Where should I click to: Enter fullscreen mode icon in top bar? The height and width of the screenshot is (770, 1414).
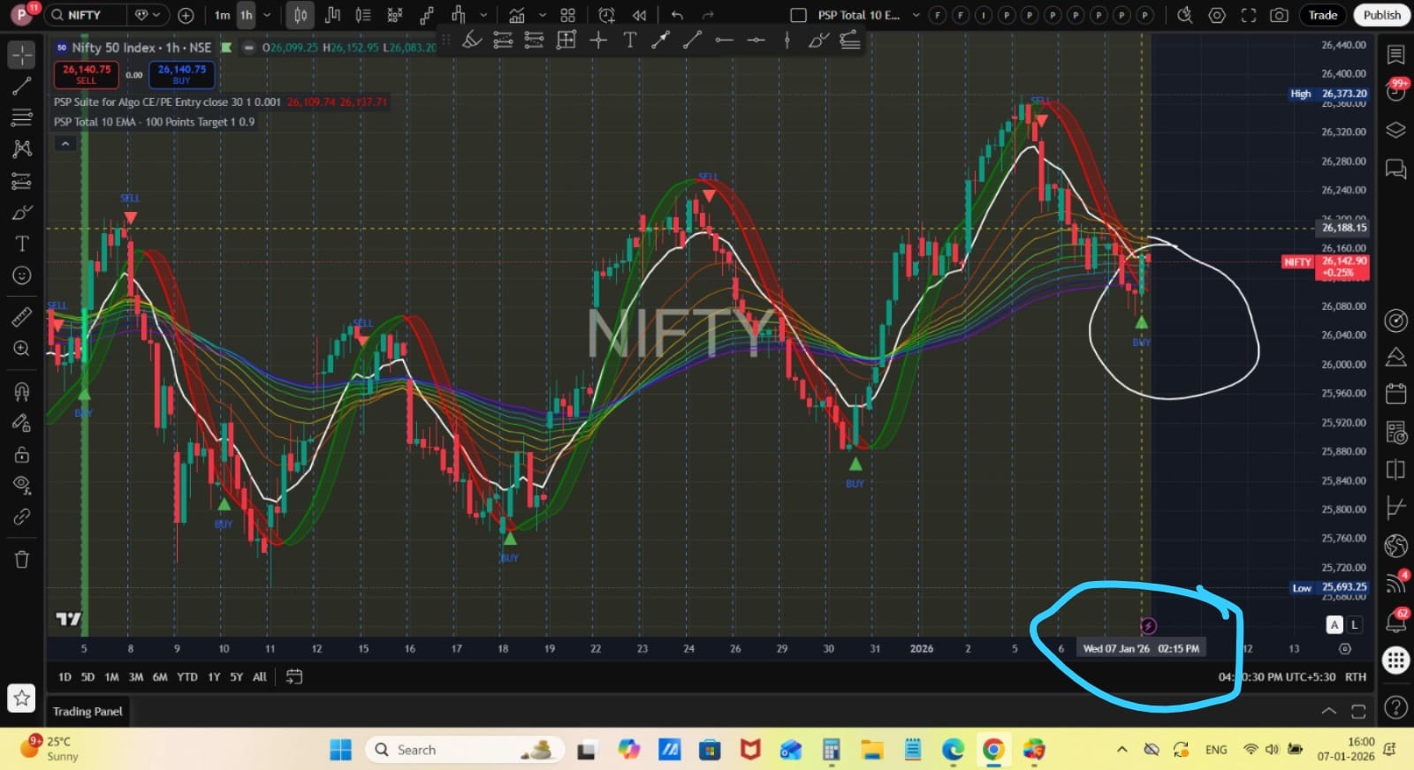1248,15
